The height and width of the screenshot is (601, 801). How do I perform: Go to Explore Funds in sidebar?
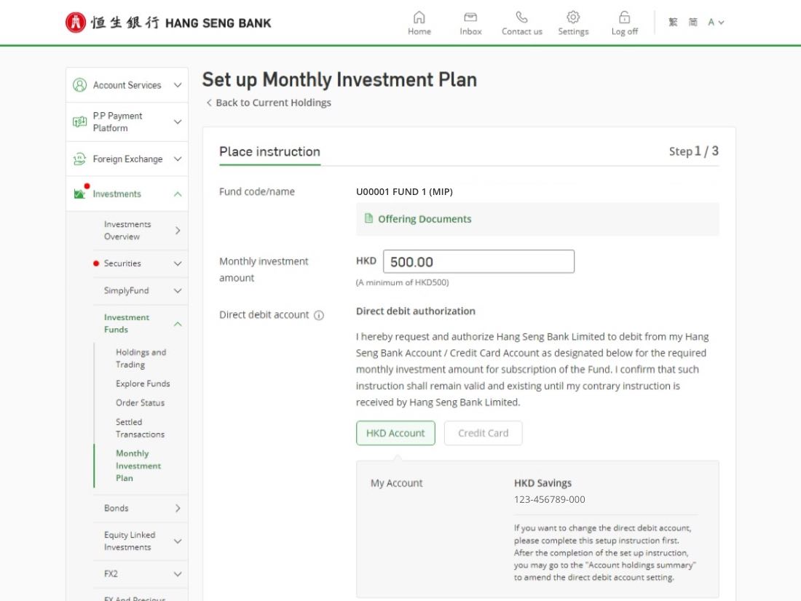[x=143, y=383]
